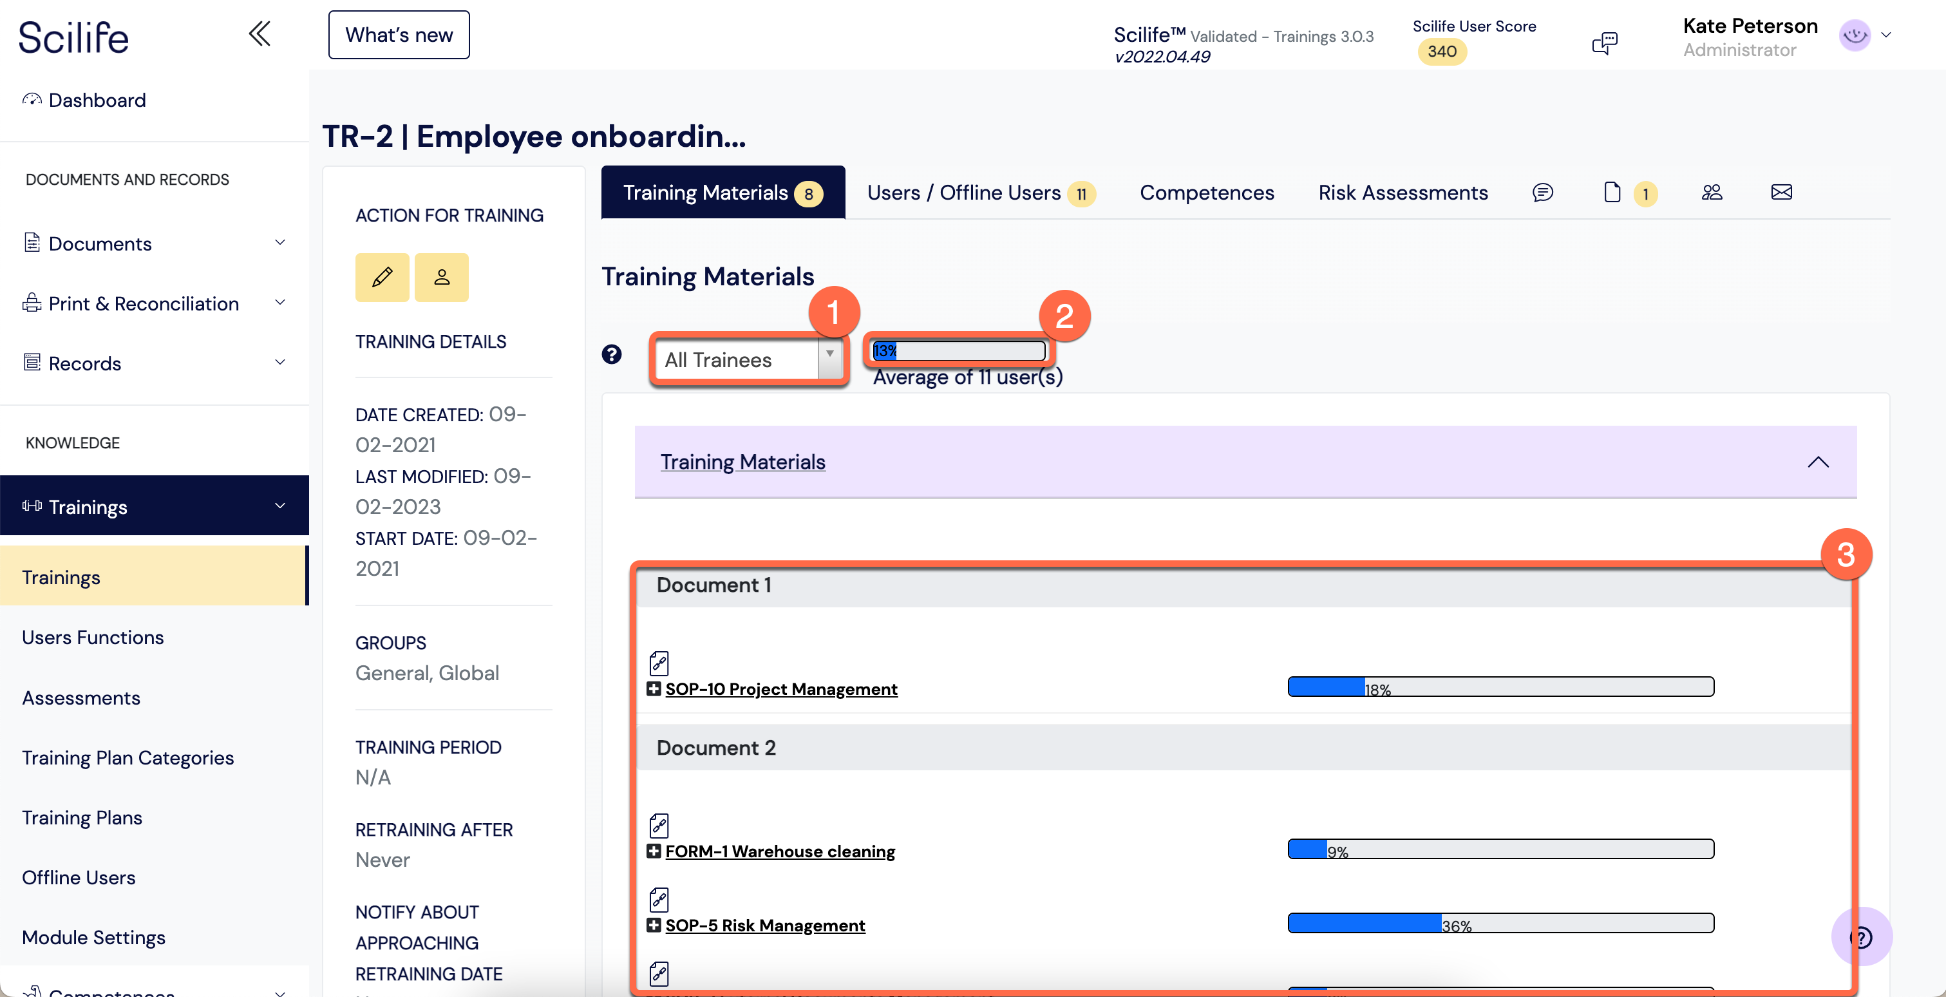
Task: Click the floating help bubble icon
Action: click(x=1862, y=937)
